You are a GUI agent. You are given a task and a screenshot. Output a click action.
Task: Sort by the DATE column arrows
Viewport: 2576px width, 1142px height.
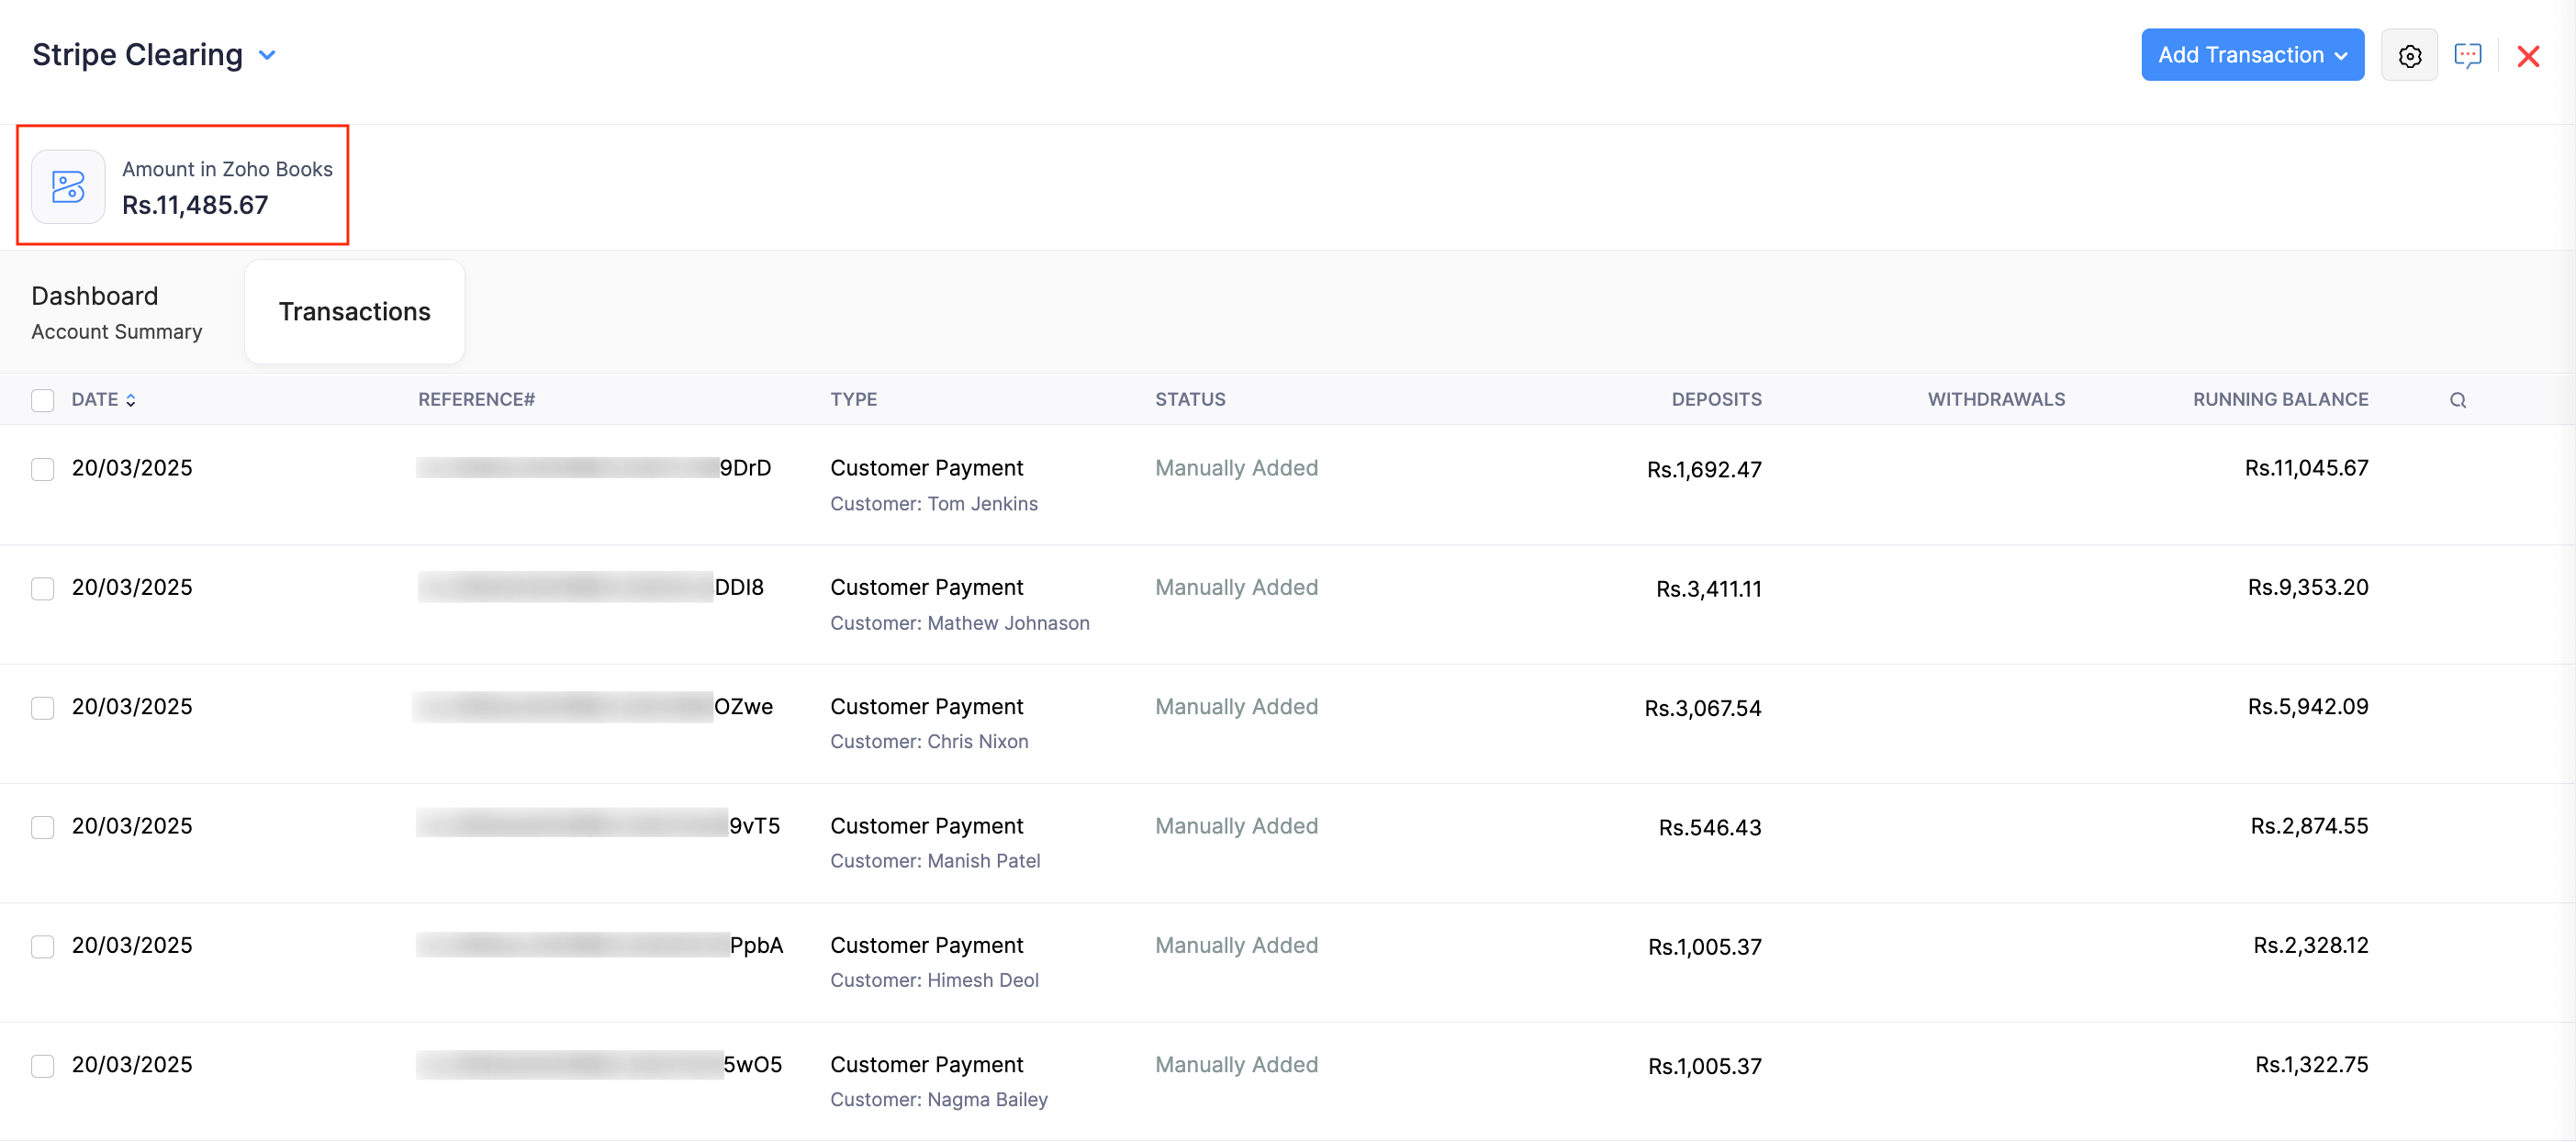pyautogui.click(x=131, y=400)
